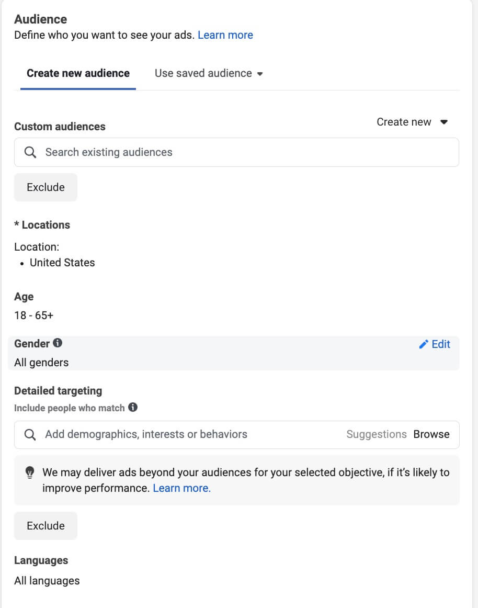Click Suggestions in the targeting field
The image size is (478, 608).
coord(377,434)
